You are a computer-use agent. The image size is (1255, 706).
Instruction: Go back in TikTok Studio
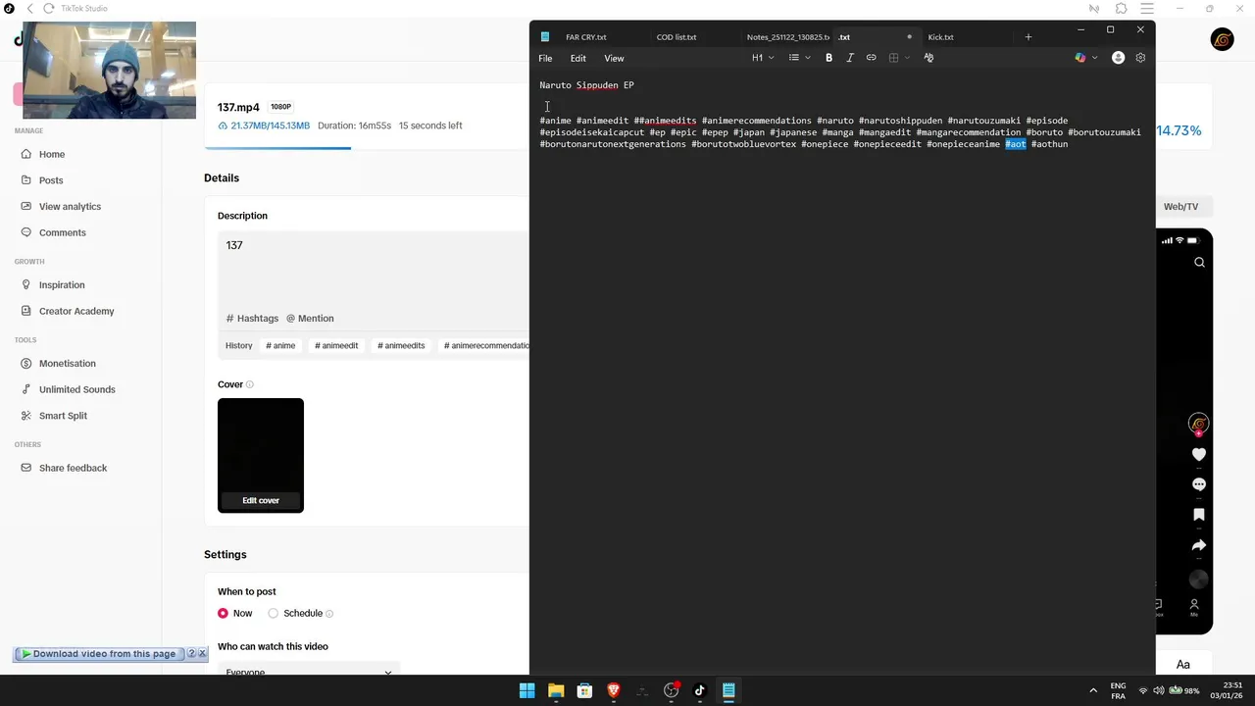coord(30,9)
